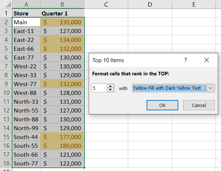Click the Help question mark icon in the dialog
Viewport: 221px width, 171px height.
click(x=186, y=60)
